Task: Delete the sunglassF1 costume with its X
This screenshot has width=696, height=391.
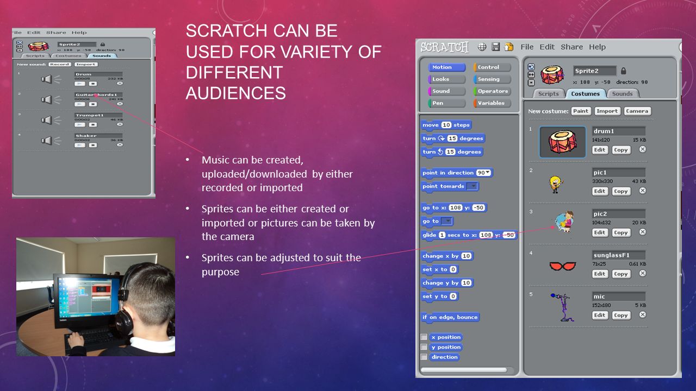Action: tap(642, 273)
